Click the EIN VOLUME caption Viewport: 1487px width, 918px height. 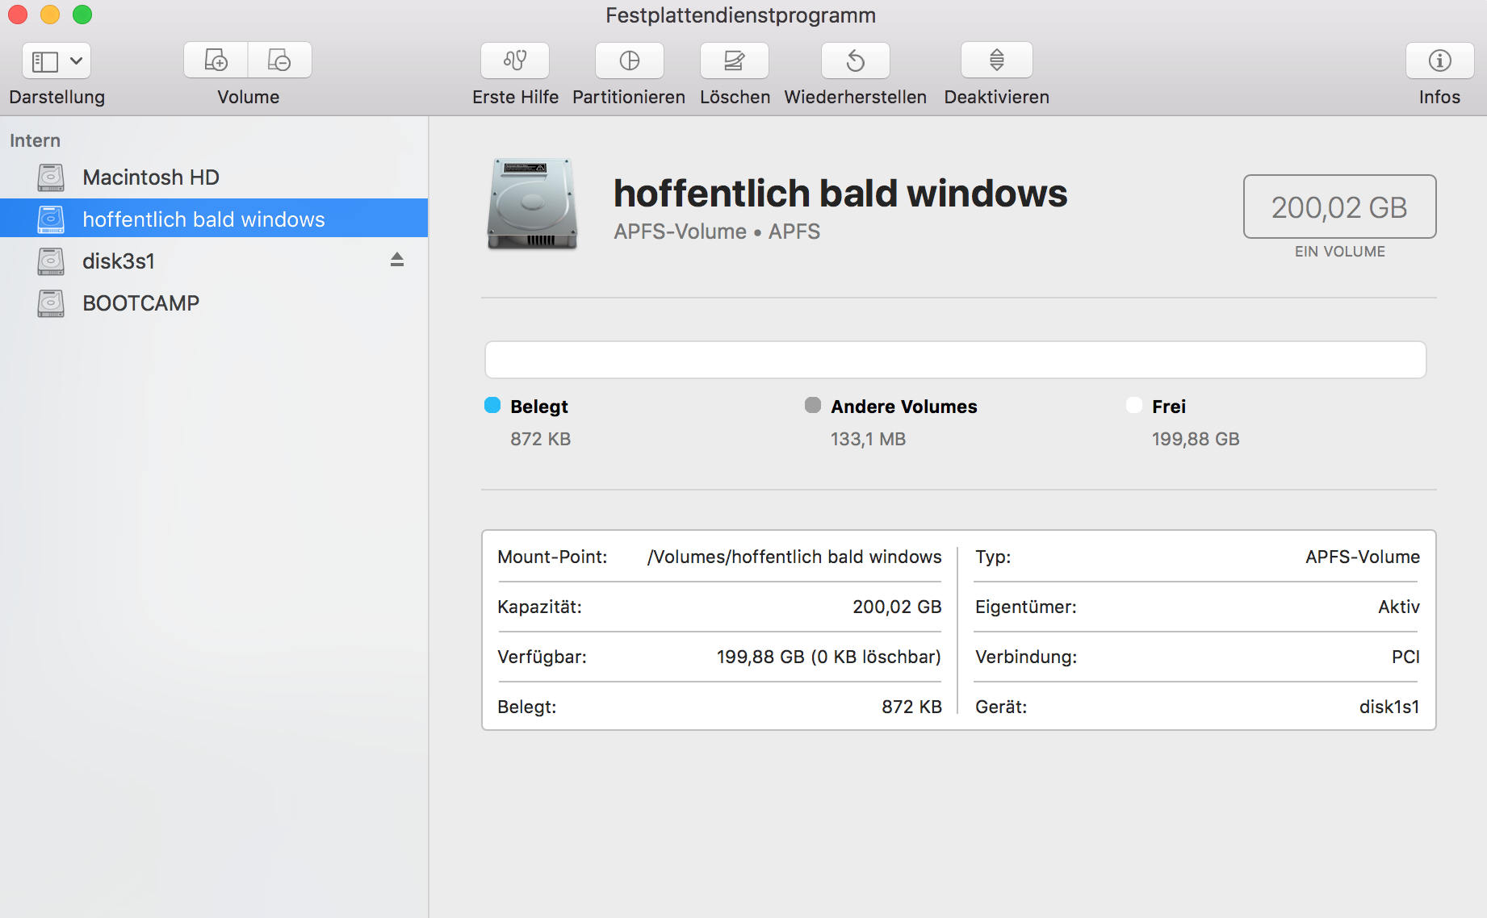[1340, 252]
